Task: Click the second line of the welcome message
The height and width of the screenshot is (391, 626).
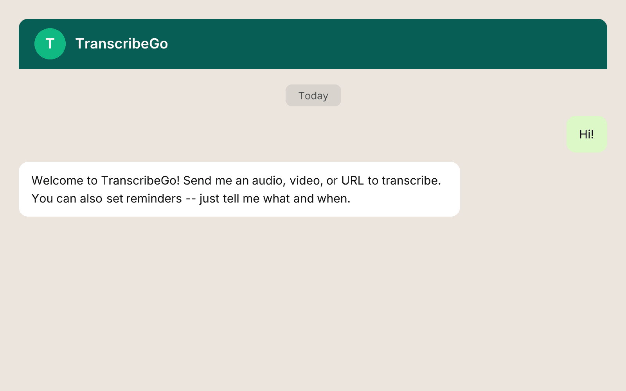Action: point(191,198)
